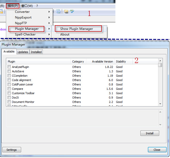Viewport: 170px width, 158px height.
Task: Switch to the Available tab
Action: point(9,51)
